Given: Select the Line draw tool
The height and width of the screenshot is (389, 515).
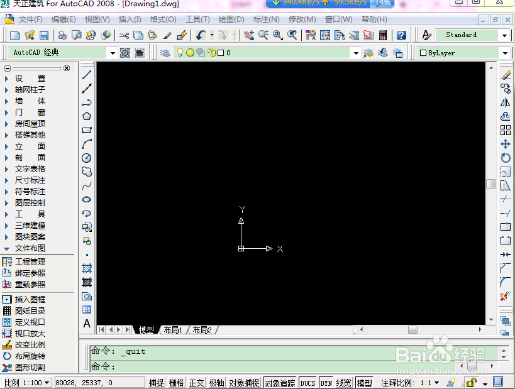Looking at the screenshot, I should coord(87,75).
